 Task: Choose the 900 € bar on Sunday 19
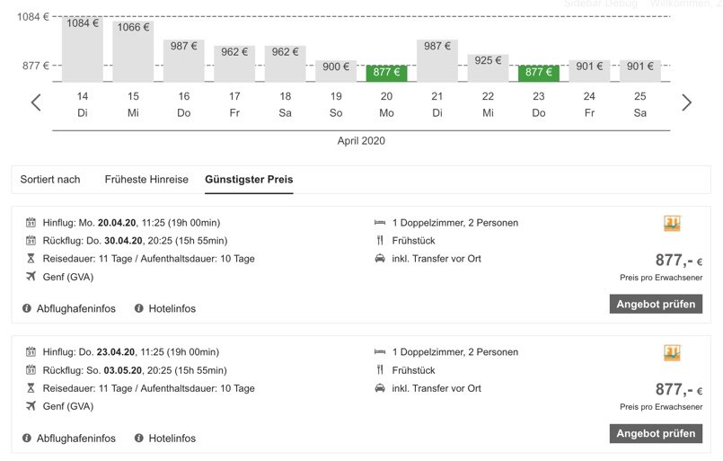[335, 70]
